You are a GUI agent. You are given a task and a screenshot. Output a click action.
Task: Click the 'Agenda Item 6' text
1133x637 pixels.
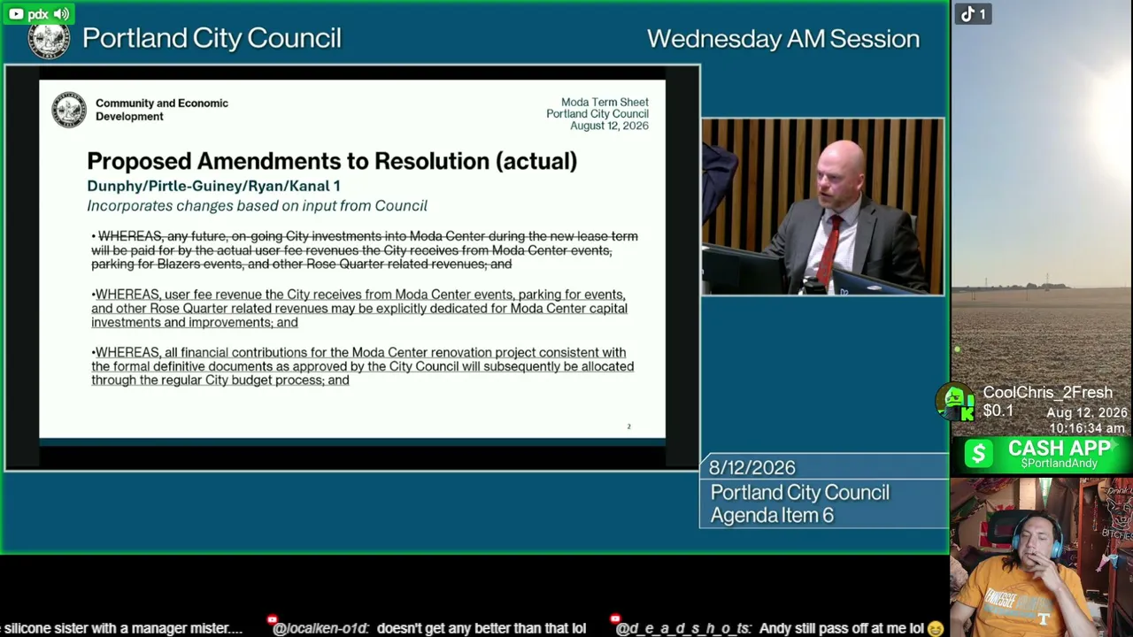pyautogui.click(x=772, y=516)
